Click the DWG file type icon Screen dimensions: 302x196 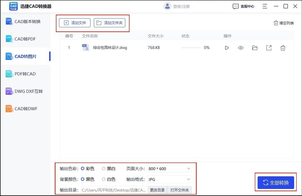point(85,48)
